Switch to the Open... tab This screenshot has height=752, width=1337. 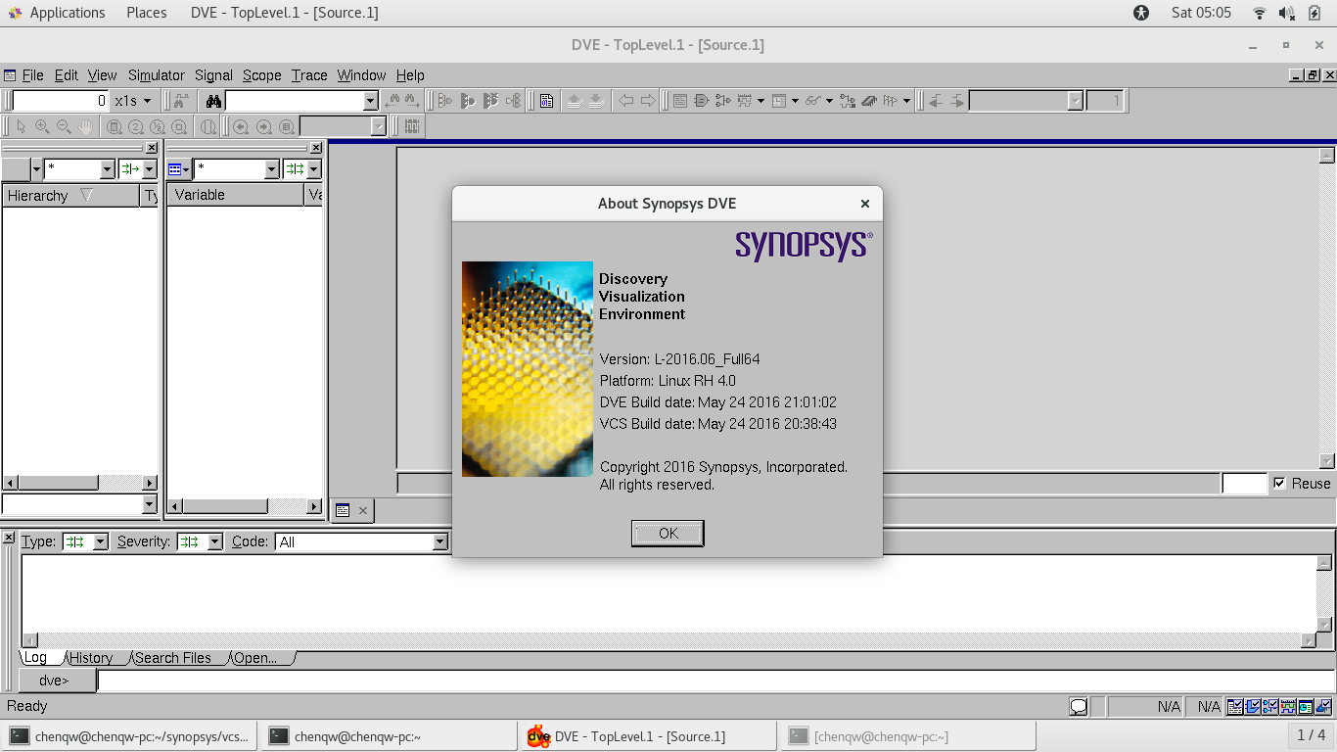click(255, 658)
